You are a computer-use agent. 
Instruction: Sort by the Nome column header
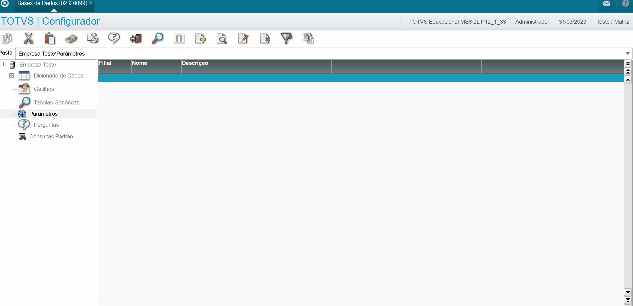(156, 67)
